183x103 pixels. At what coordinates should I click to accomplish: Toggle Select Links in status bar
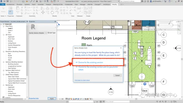coord(157,102)
